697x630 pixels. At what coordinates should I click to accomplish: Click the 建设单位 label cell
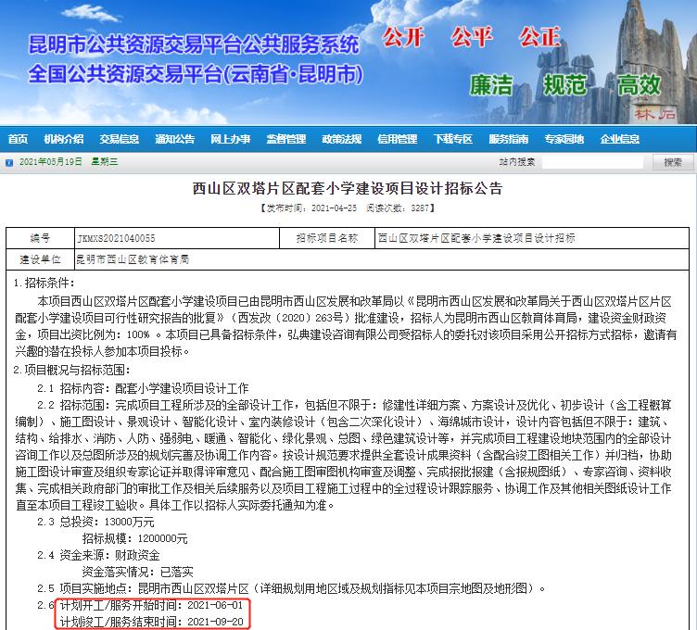40,259
